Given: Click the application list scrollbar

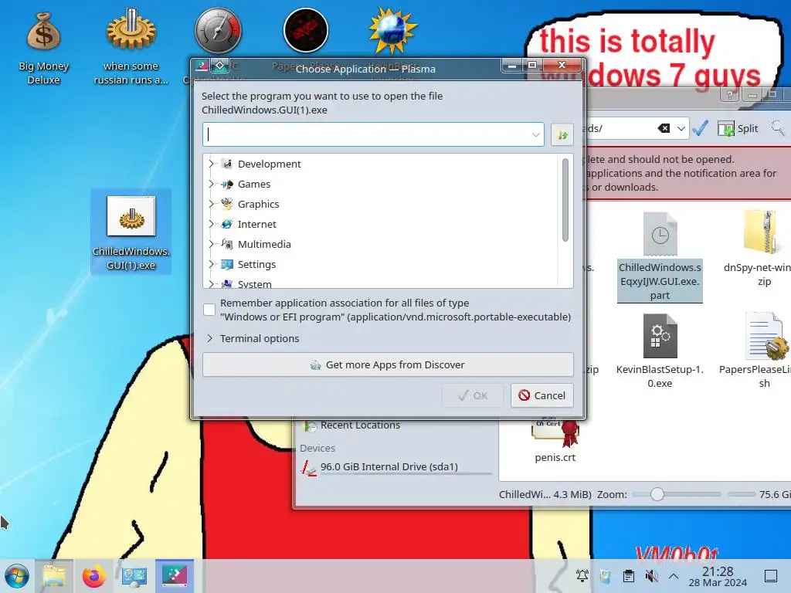Looking at the screenshot, I should [565, 200].
